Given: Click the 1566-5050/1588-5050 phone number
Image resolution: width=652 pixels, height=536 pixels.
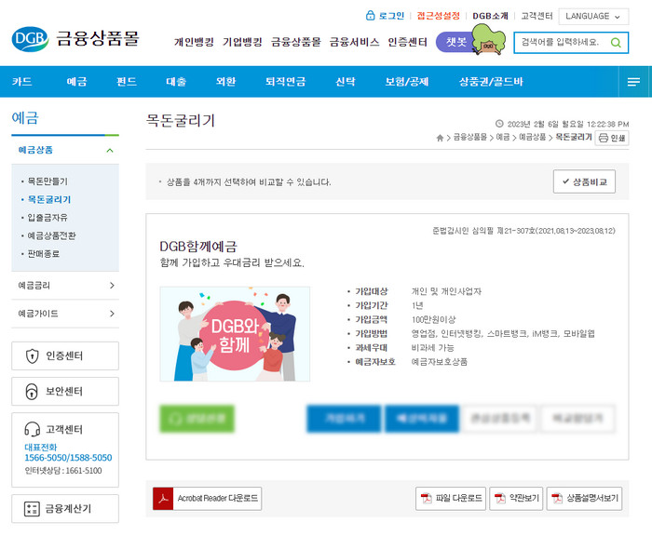Looking at the screenshot, I should pyautogui.click(x=68, y=458).
